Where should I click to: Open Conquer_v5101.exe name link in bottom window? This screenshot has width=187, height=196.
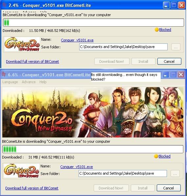coord(77,167)
